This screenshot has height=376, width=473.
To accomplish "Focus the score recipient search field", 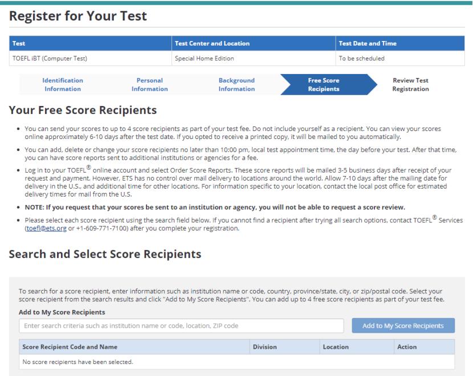I will coord(181,326).
